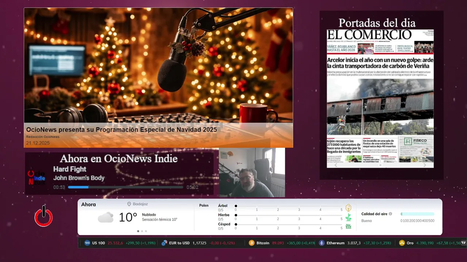The width and height of the screenshot is (467, 262).
Task: Click the US 100 ticker label
Action: (x=99, y=243)
